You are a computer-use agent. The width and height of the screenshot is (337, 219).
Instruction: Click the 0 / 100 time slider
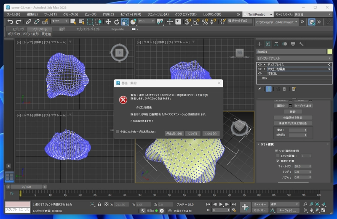pyautogui.click(x=26, y=187)
